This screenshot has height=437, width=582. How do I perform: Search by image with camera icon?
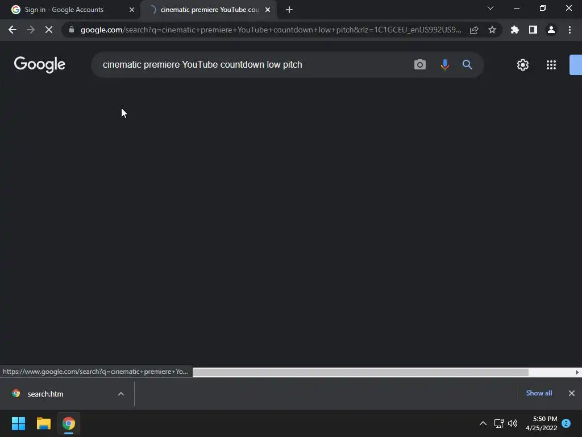(x=420, y=65)
